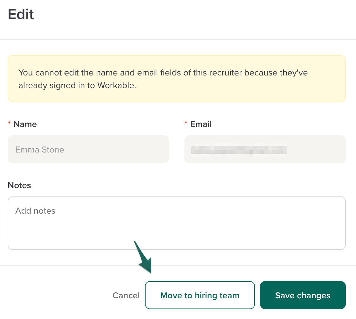Click the blurred email address text
This screenshot has width=356, height=319.
point(239,150)
